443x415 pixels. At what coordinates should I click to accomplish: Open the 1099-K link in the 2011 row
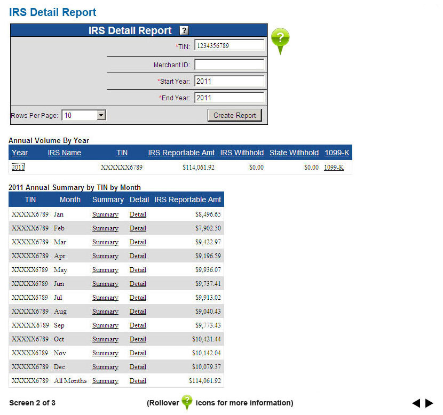pos(334,167)
